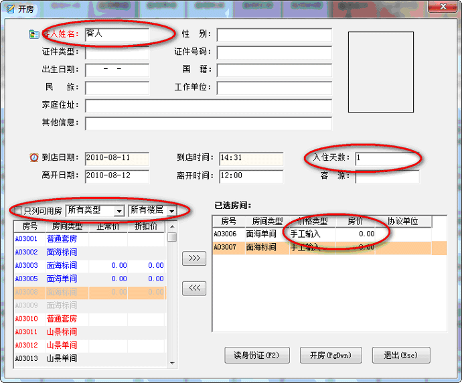This screenshot has height=383, width=462.
Task: Select room A03003 in the room list
Action: tap(90, 265)
